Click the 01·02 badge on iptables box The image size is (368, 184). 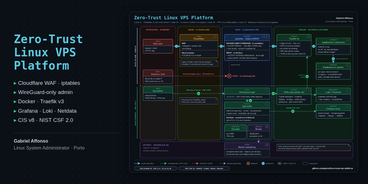(266, 37)
